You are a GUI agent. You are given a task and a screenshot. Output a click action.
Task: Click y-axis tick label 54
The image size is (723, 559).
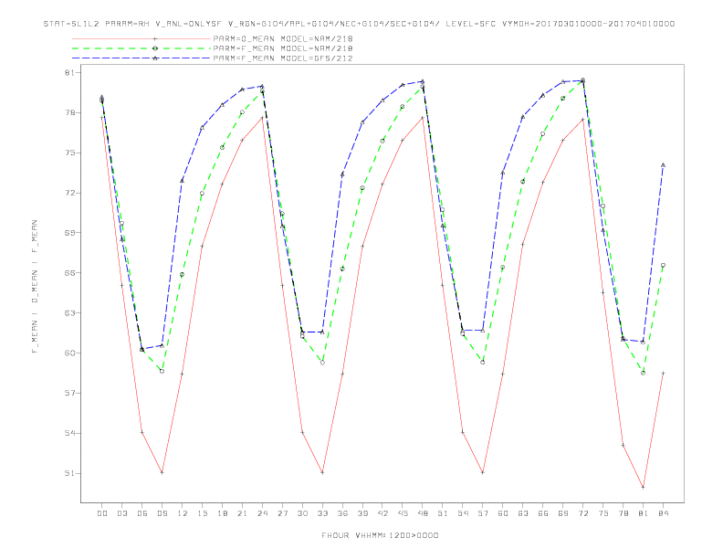click(71, 433)
